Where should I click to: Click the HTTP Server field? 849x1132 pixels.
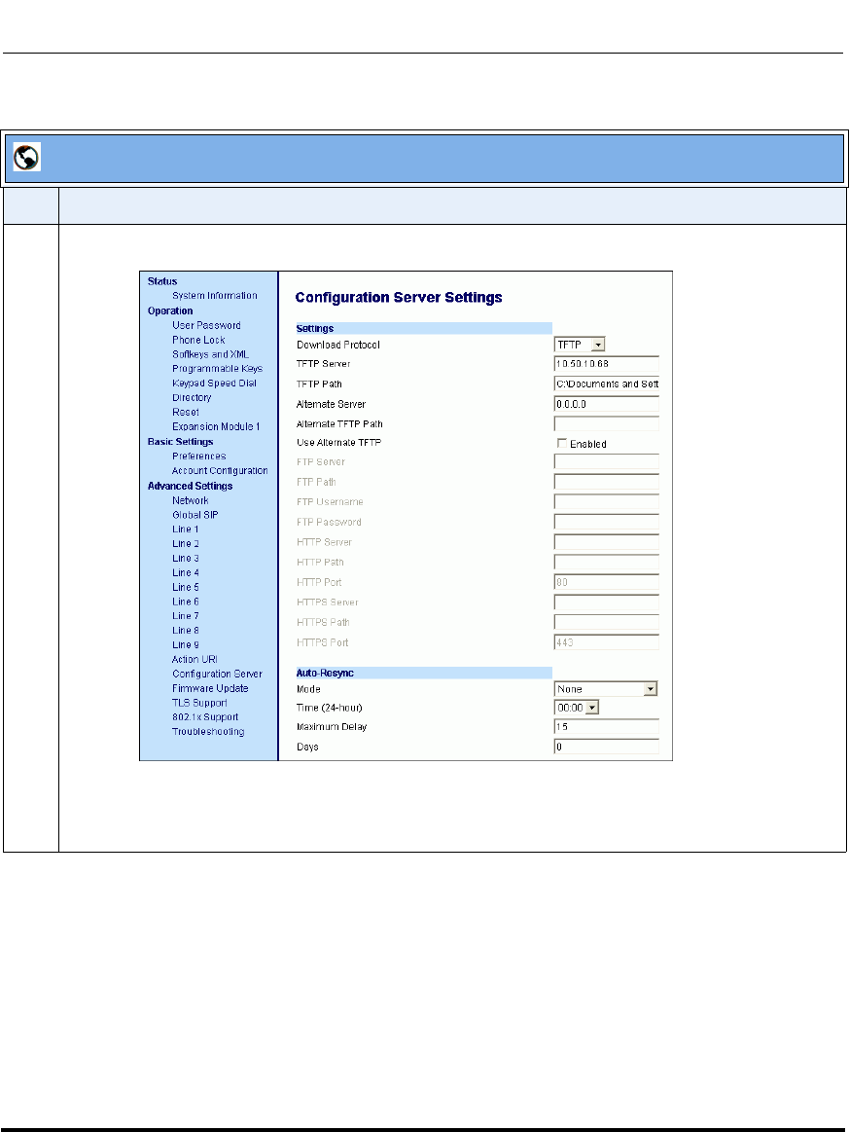pos(607,542)
